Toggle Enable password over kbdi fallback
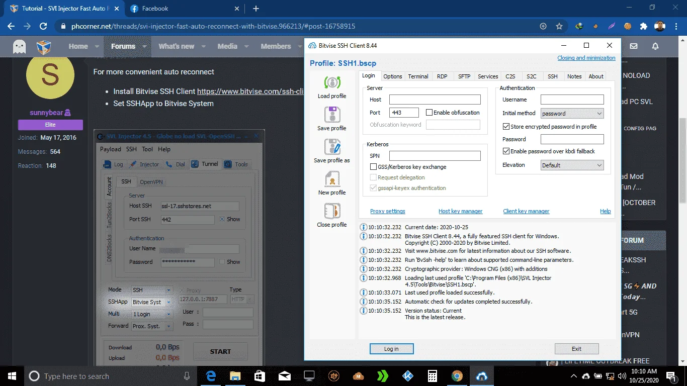The width and height of the screenshot is (687, 386). tap(506, 151)
